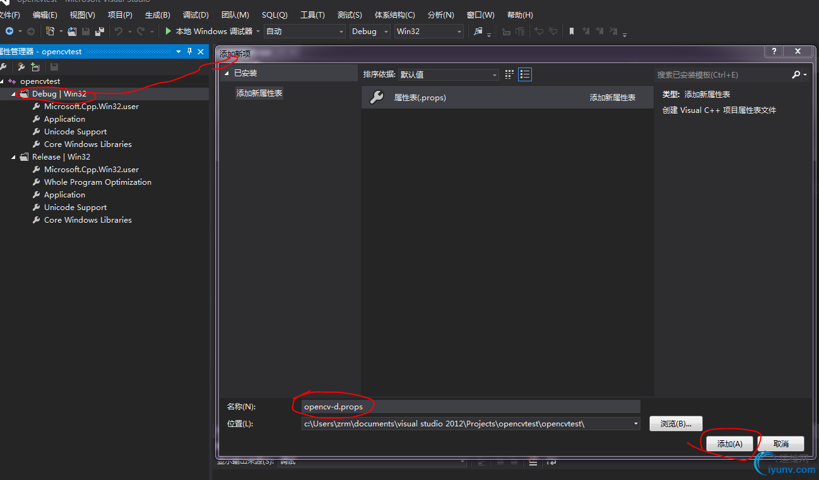Click the Save All toolbar icon
819x480 pixels.
tap(100, 31)
